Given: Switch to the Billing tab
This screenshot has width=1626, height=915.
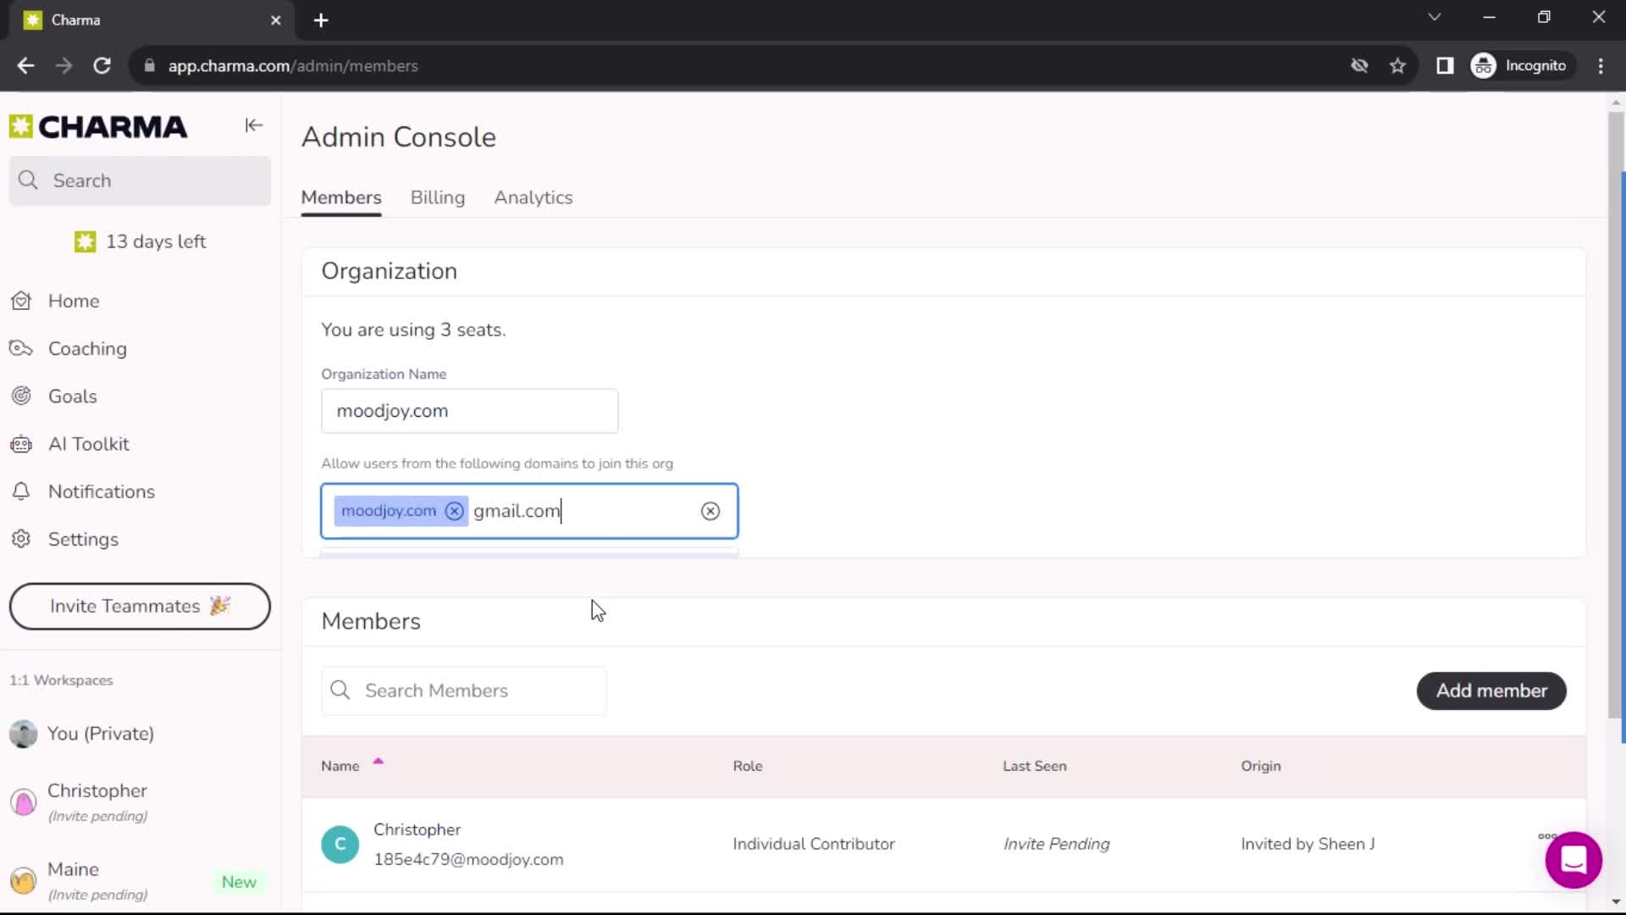Looking at the screenshot, I should pyautogui.click(x=438, y=197).
